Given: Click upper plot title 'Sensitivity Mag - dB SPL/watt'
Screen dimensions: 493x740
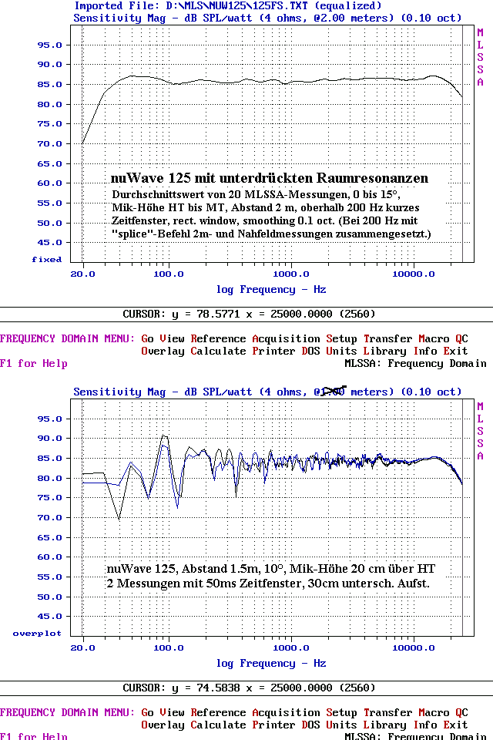Looking at the screenshot, I should tap(163, 18).
